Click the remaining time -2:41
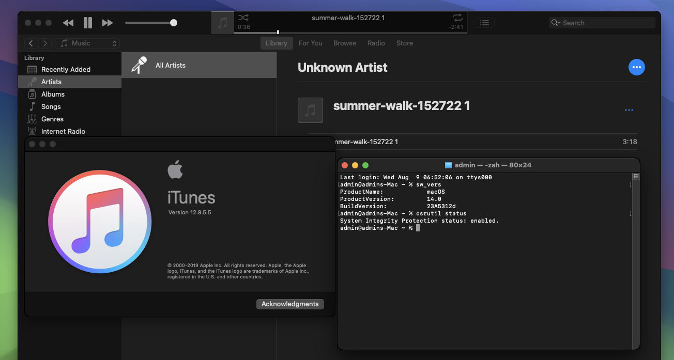 [456, 27]
